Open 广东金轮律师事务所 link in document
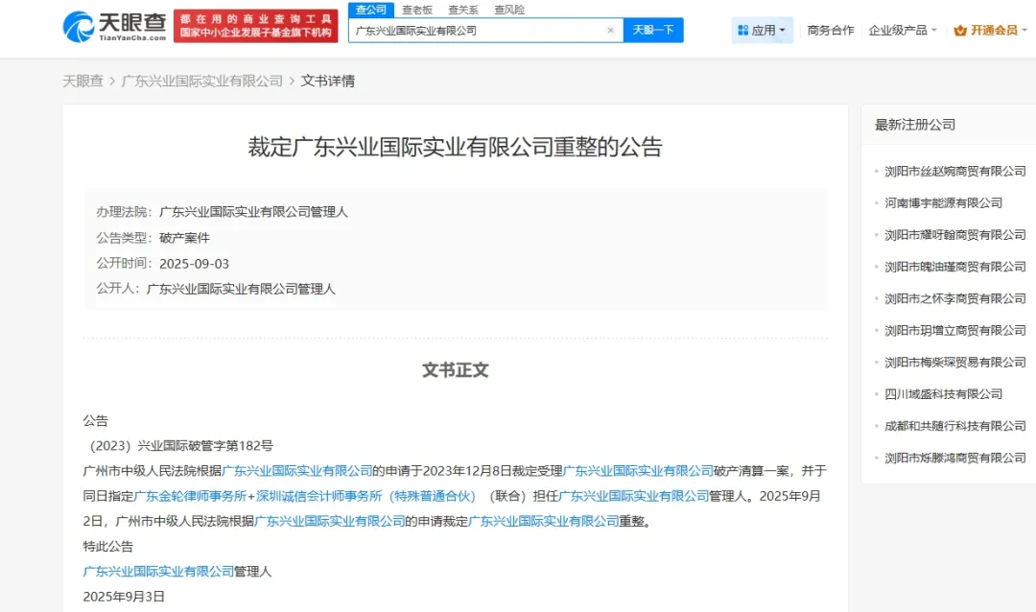Image resolution: width=1036 pixels, height=612 pixels. click(191, 496)
